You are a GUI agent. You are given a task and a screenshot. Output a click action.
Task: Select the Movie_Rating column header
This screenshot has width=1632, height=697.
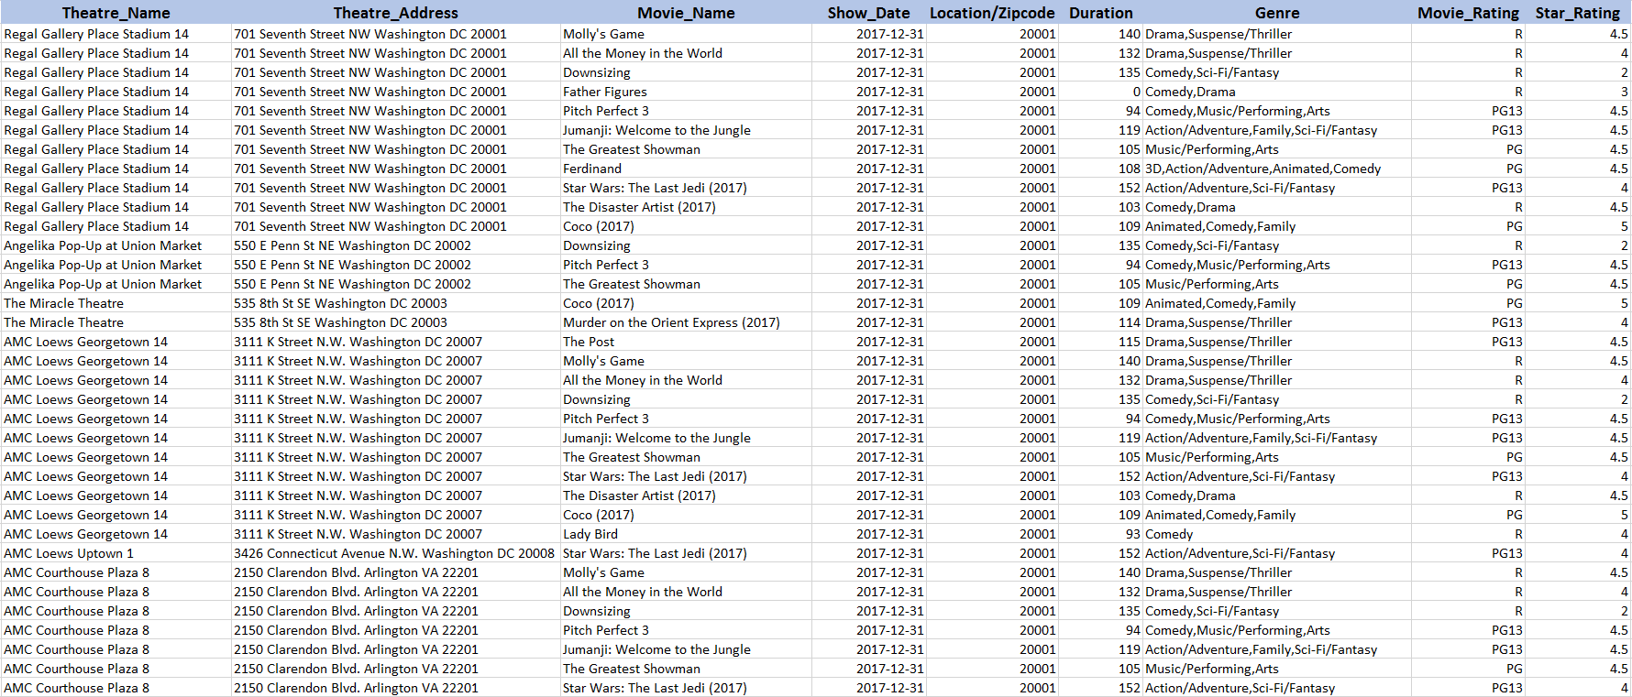tap(1467, 13)
